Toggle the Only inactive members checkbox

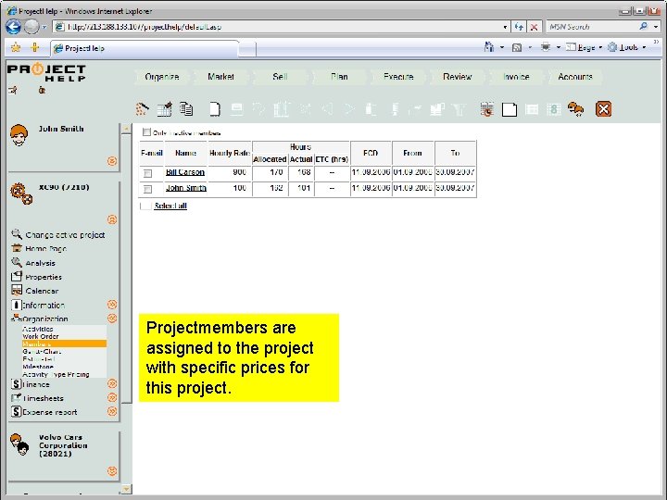[x=146, y=132]
